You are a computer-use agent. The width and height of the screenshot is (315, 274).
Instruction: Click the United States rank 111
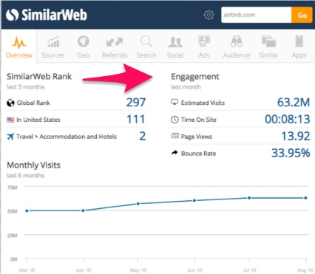click(x=136, y=120)
